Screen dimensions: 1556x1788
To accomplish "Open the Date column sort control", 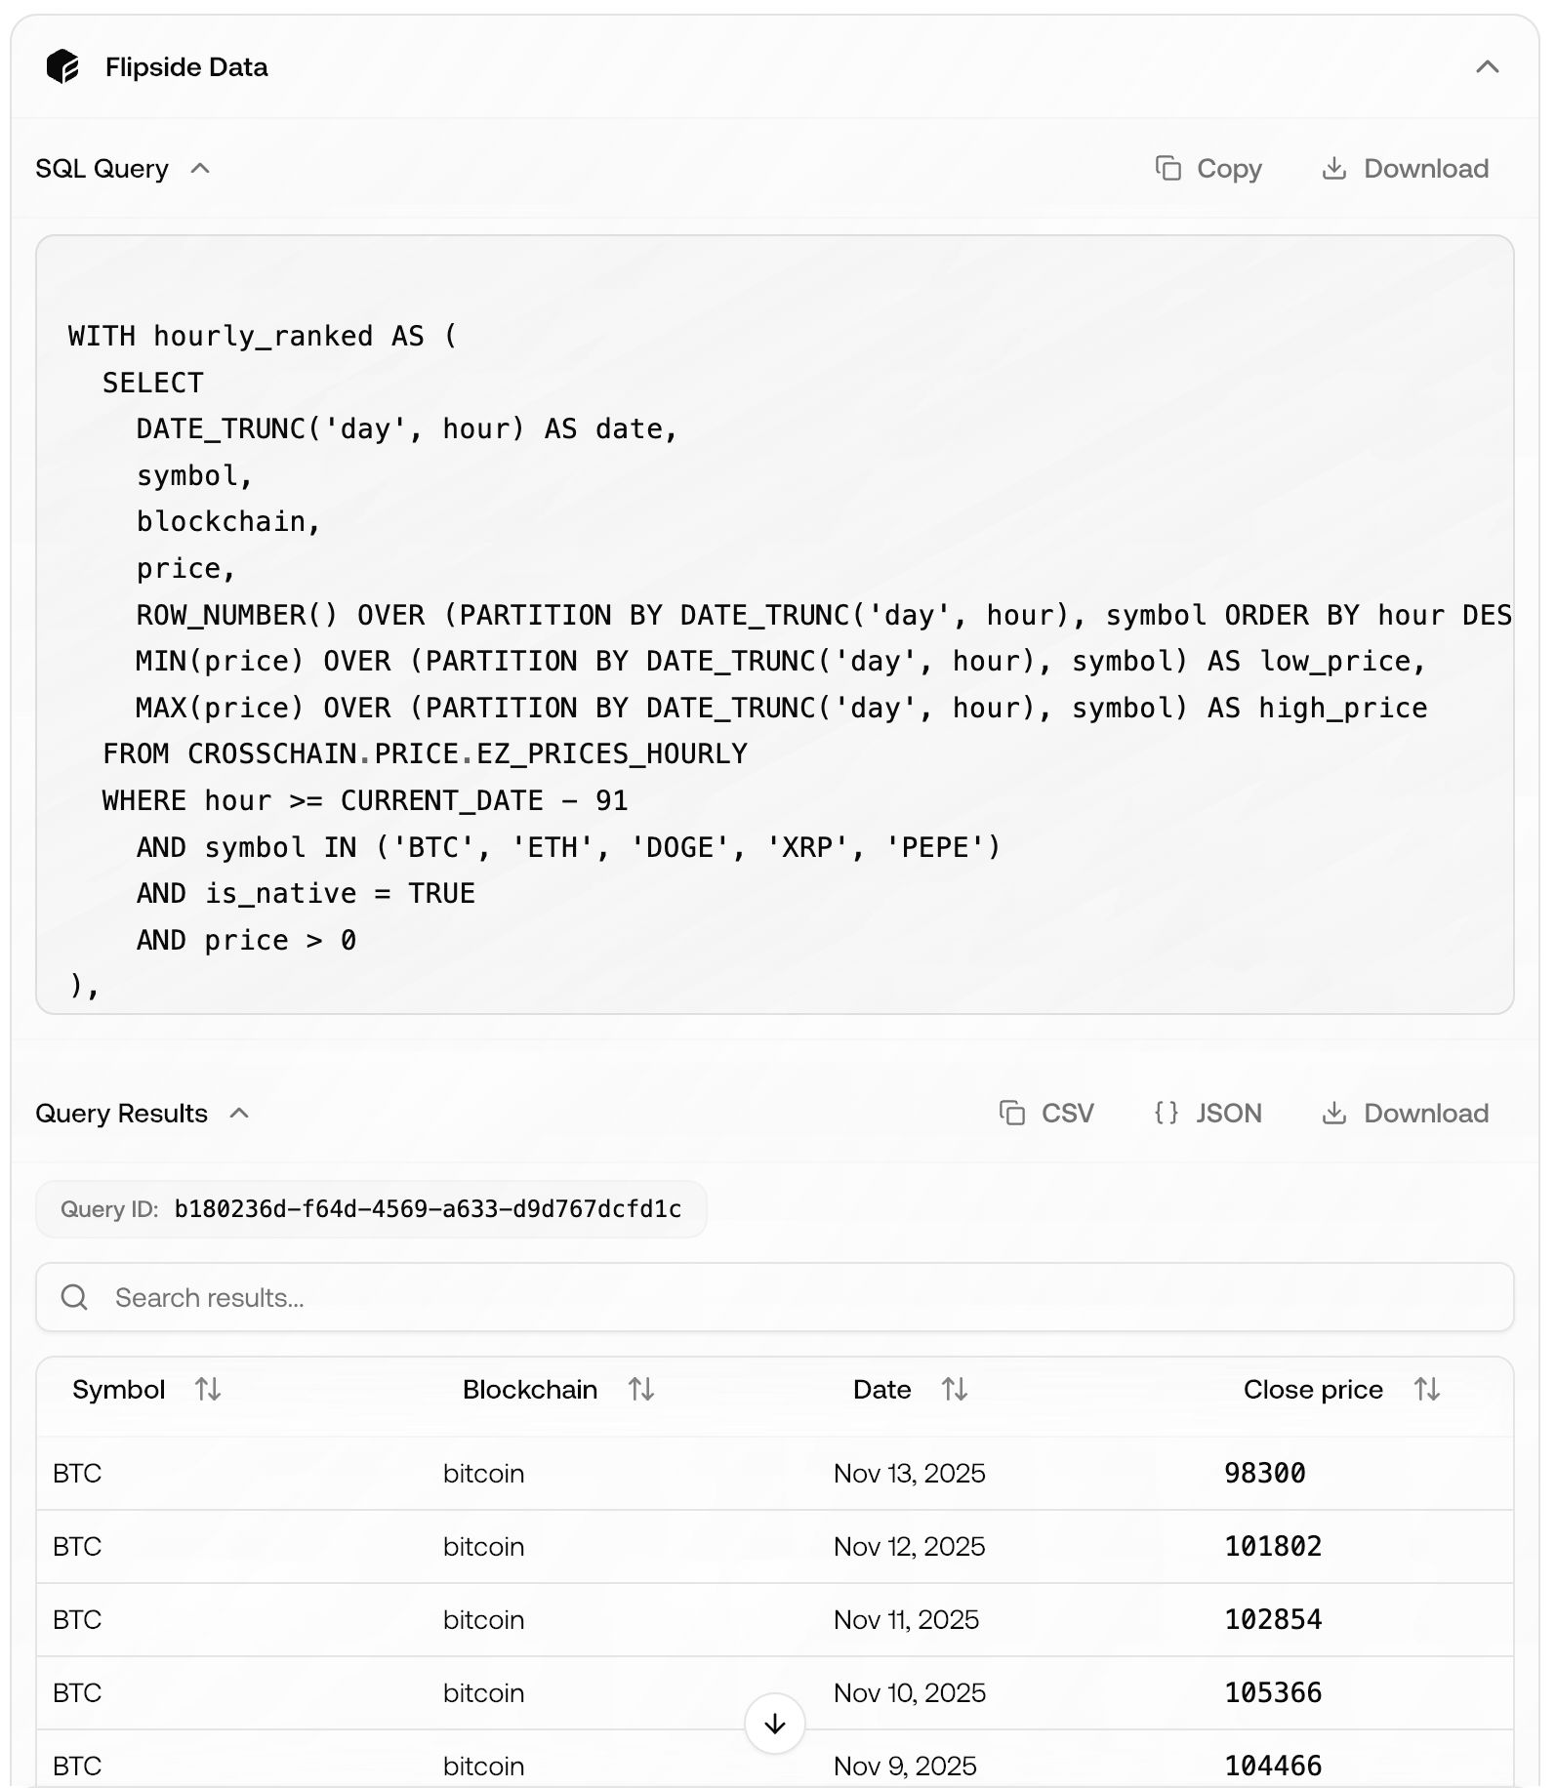I will [954, 1389].
